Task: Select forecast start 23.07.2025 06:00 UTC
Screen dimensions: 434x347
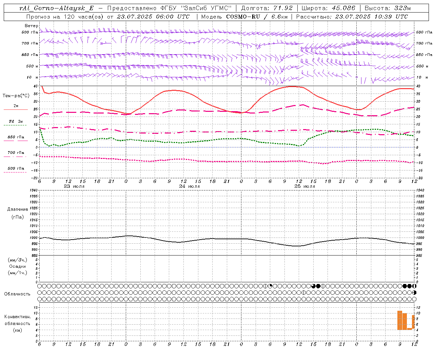Action: coord(153,17)
